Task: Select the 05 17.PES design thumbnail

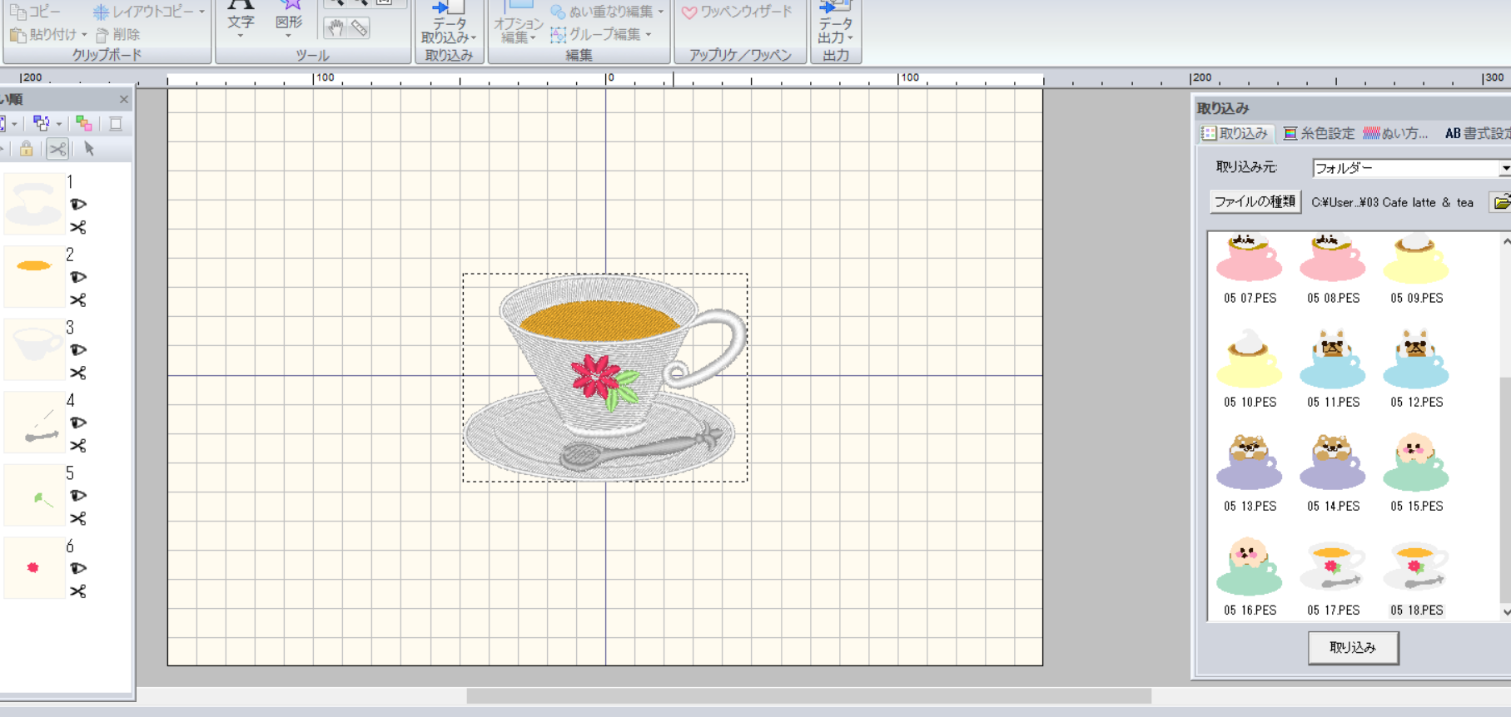Action: coord(1333,576)
